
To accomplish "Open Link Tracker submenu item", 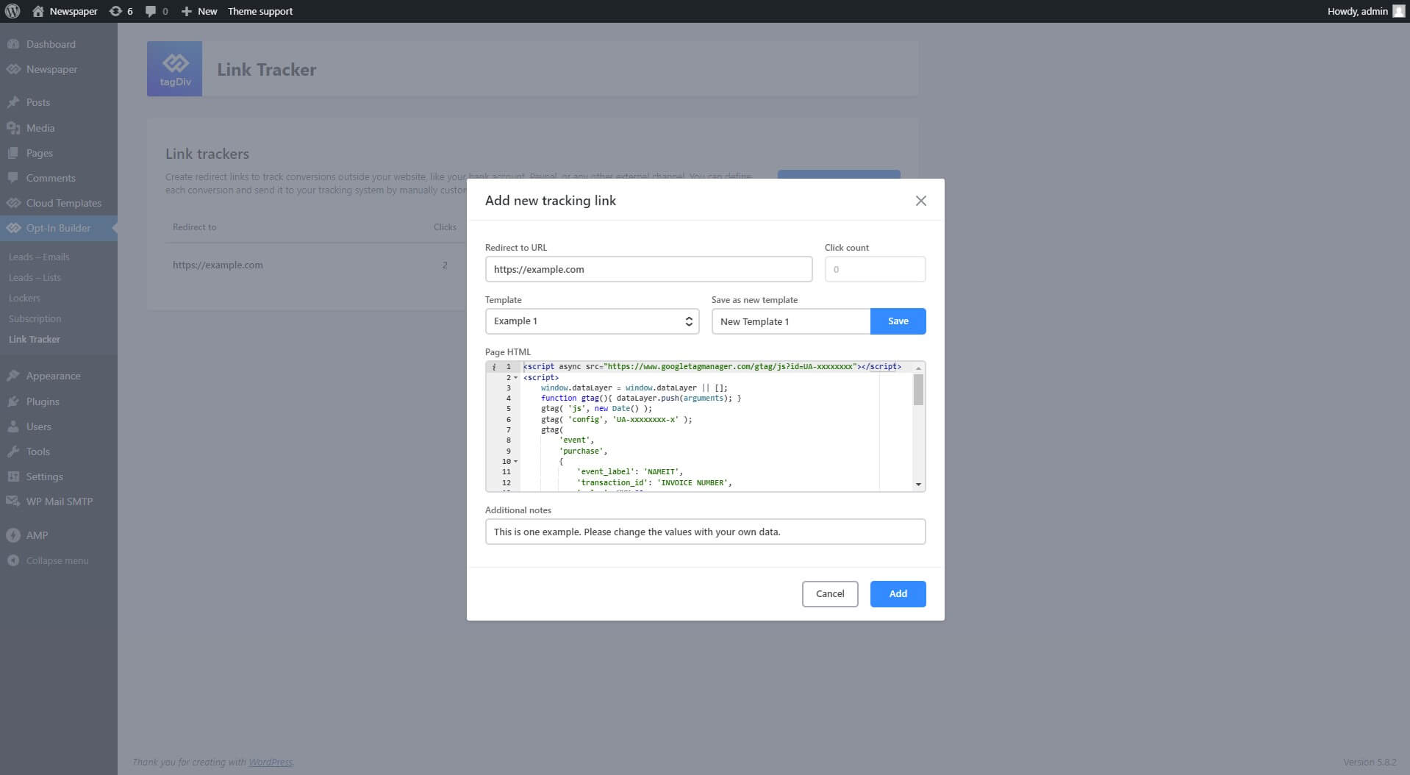I will click(x=35, y=339).
